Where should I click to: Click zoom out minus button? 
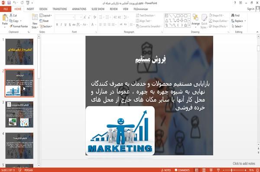click(x=224, y=170)
